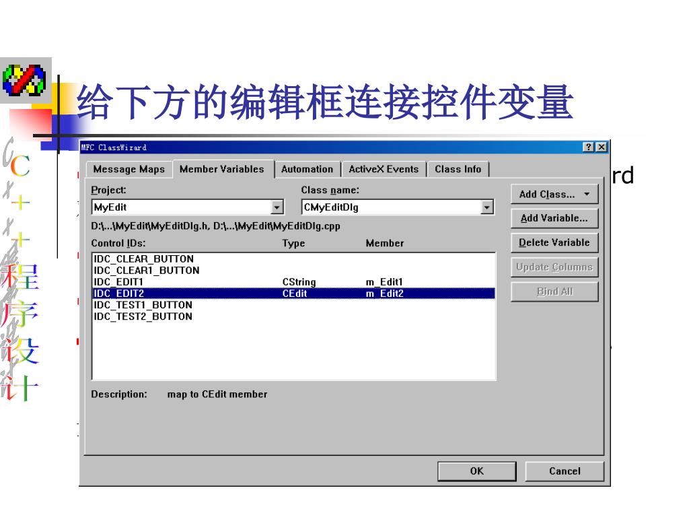Viewport: 689px width, 517px height.
Task: Switch to the Message Maps tab
Action: click(129, 169)
